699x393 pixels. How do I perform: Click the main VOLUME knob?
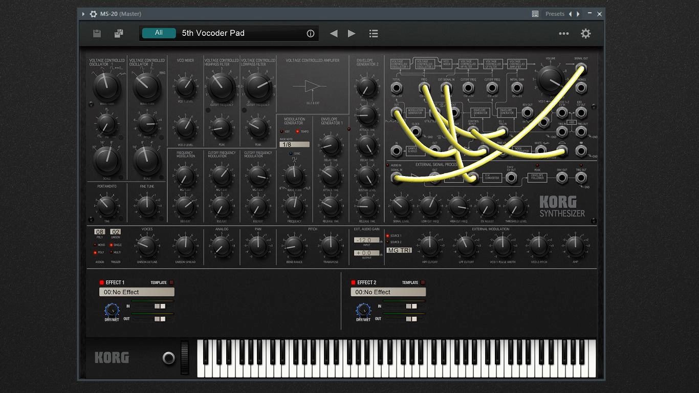pyautogui.click(x=550, y=80)
